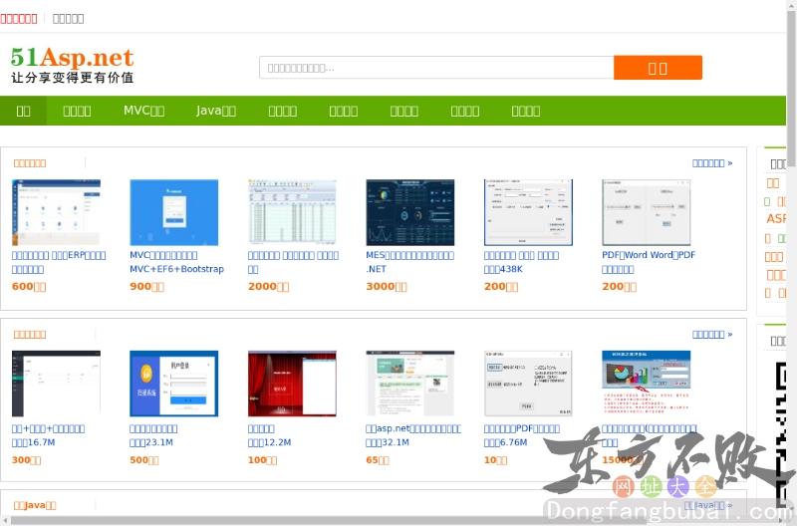
Task: Select the first highlighted tab in green navbar
Action: [23, 111]
